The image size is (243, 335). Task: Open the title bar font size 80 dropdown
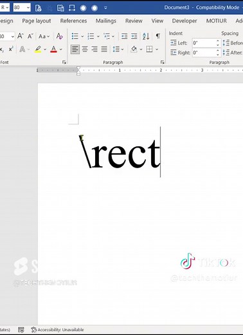[x=28, y=8]
